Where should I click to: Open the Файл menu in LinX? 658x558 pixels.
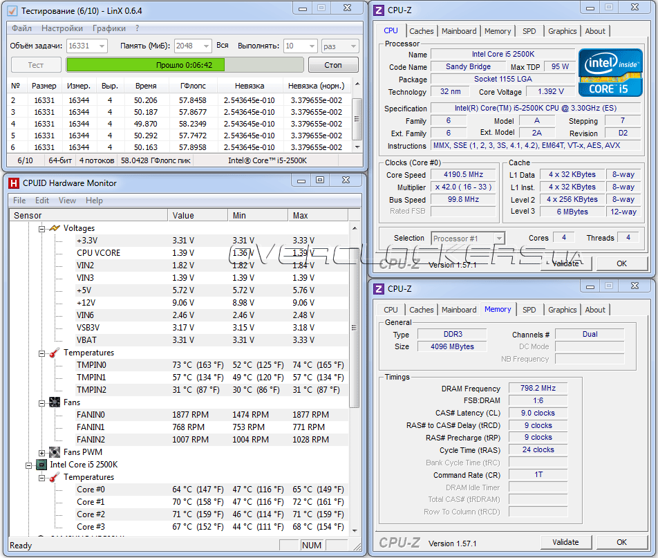tap(22, 28)
